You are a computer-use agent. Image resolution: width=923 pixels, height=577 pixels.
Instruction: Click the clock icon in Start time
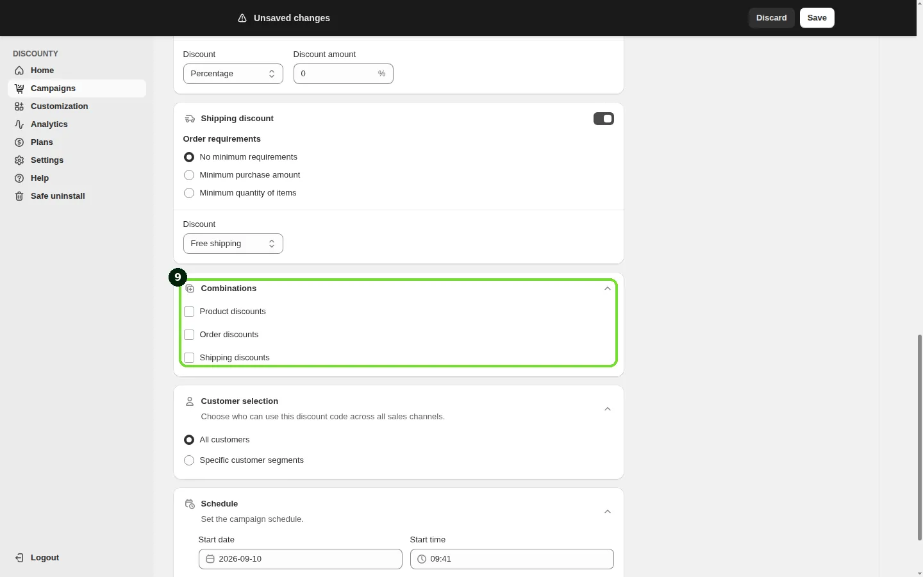click(422, 559)
